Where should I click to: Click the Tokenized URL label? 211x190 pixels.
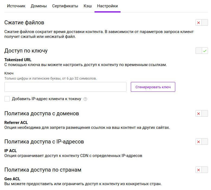(x=18, y=60)
